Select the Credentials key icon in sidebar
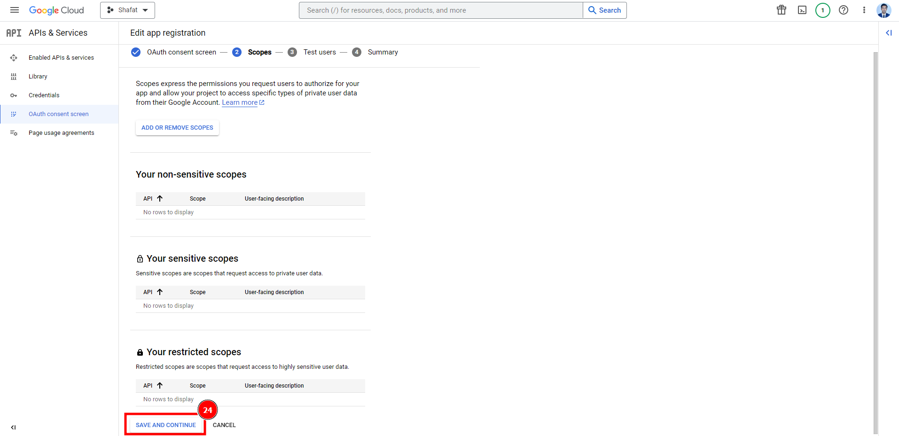Screen dimensions: 899x436 pyautogui.click(x=14, y=95)
